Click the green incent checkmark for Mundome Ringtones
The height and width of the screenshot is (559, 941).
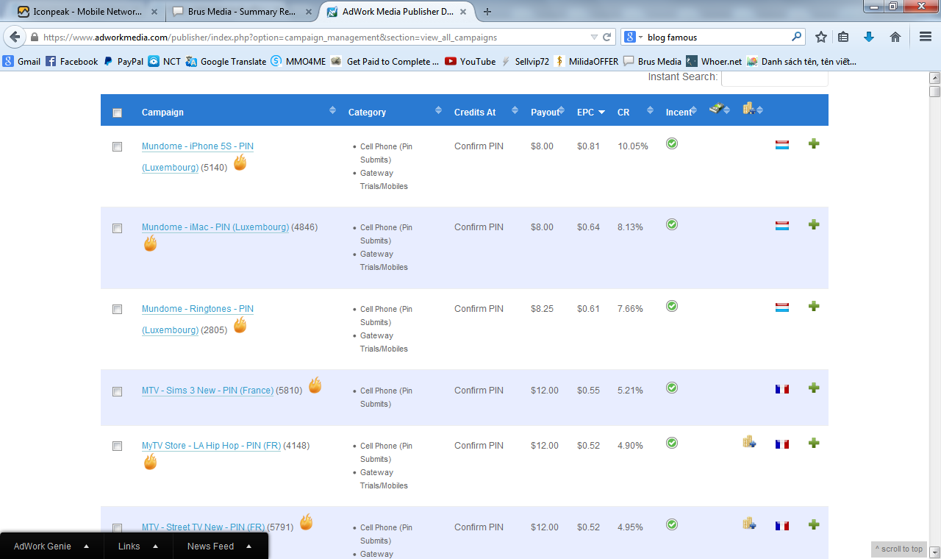(x=671, y=306)
